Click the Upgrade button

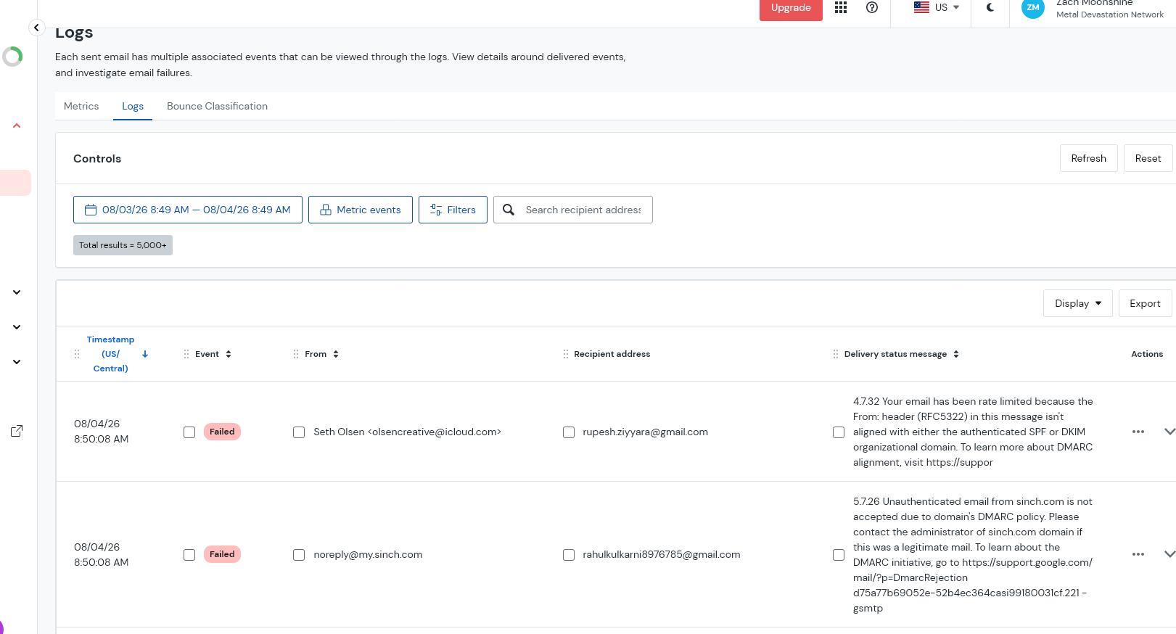[x=791, y=8]
